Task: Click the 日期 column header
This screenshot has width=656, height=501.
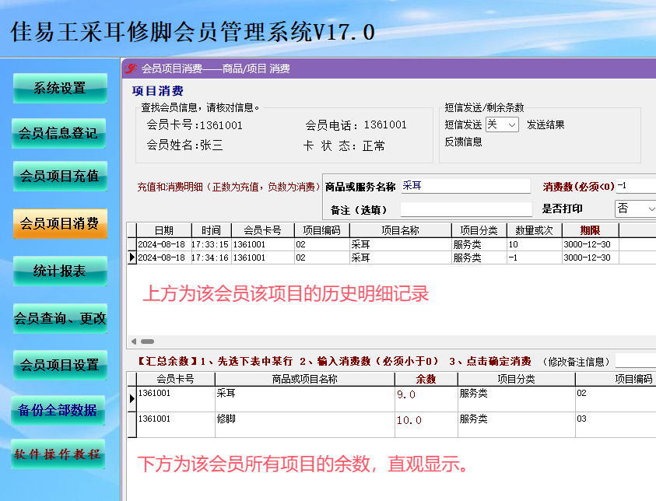Action: point(164,230)
